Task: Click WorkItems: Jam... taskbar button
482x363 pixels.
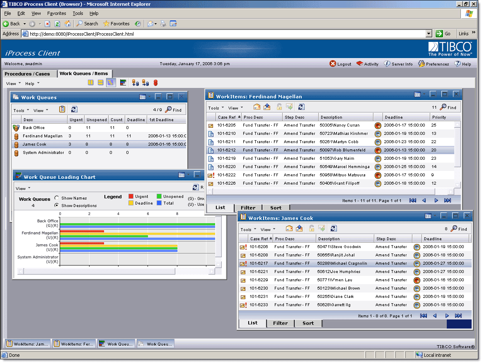Action: tap(28, 344)
